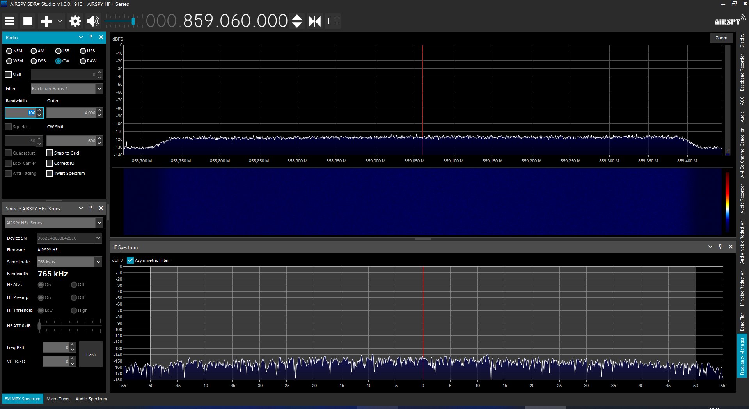This screenshot has height=409, width=749.
Task: Switch to the Audio Spectrum tab
Action: click(91, 399)
